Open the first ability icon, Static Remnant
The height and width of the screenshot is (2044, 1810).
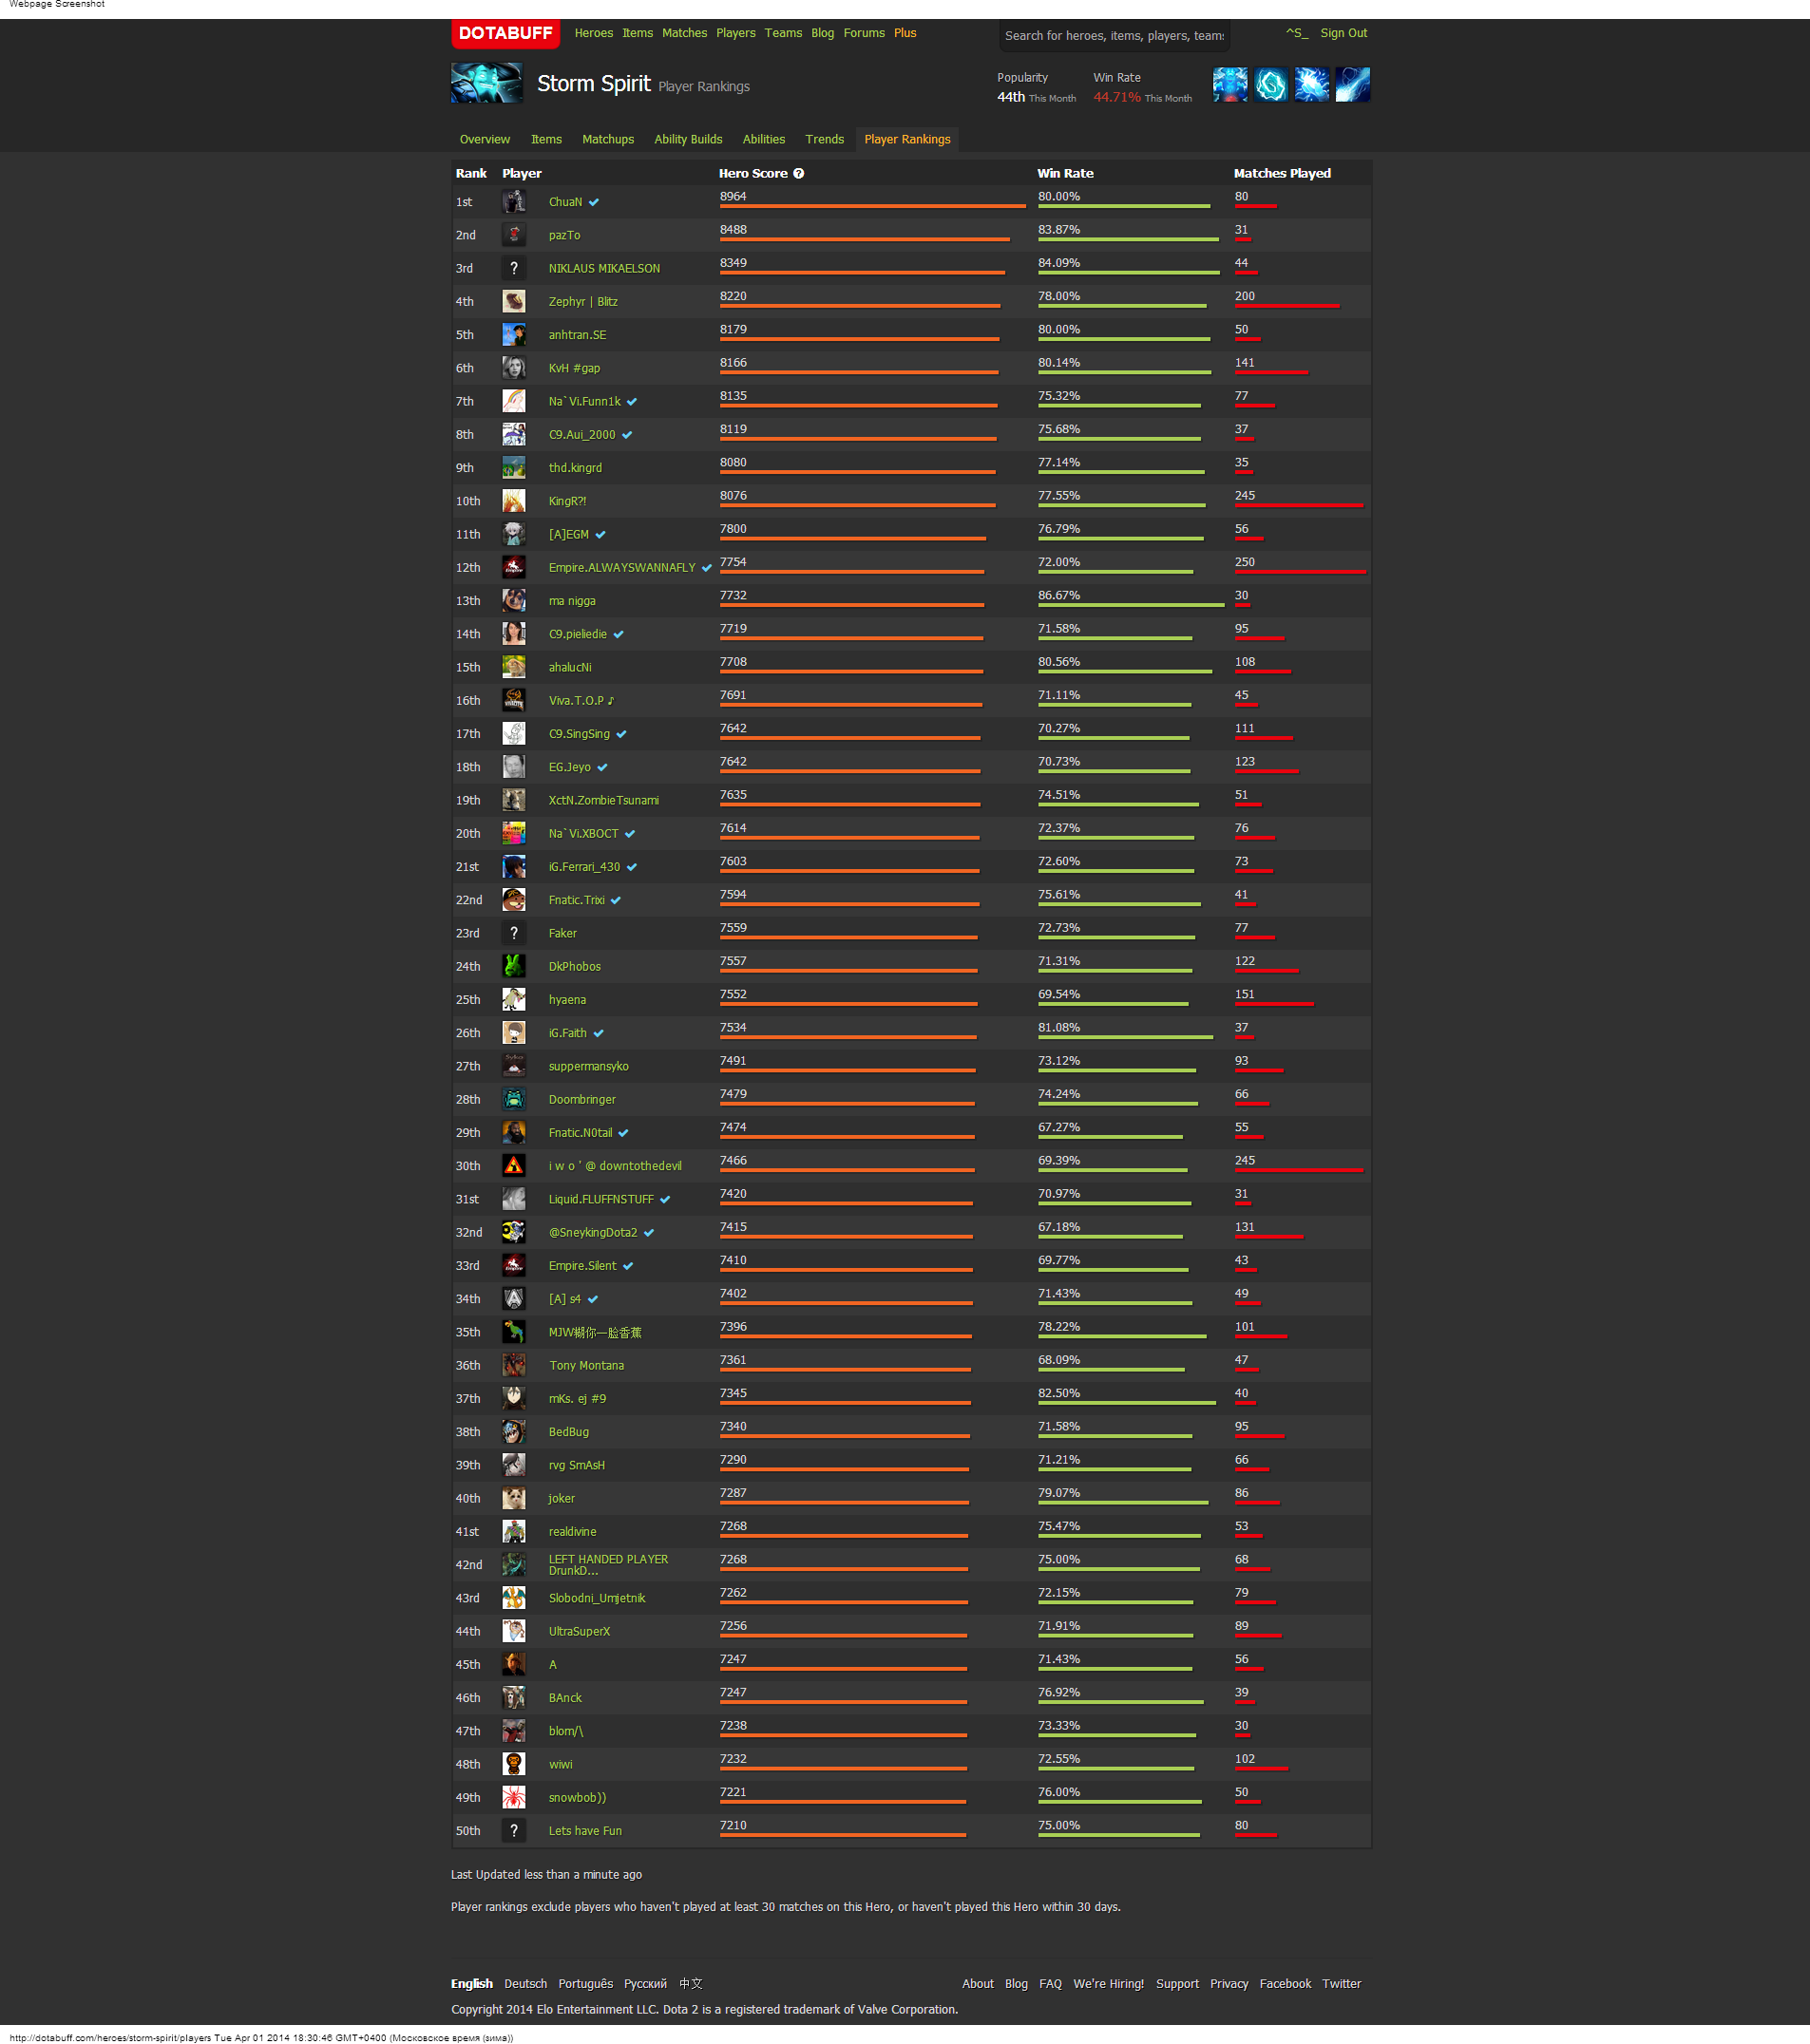1229,85
